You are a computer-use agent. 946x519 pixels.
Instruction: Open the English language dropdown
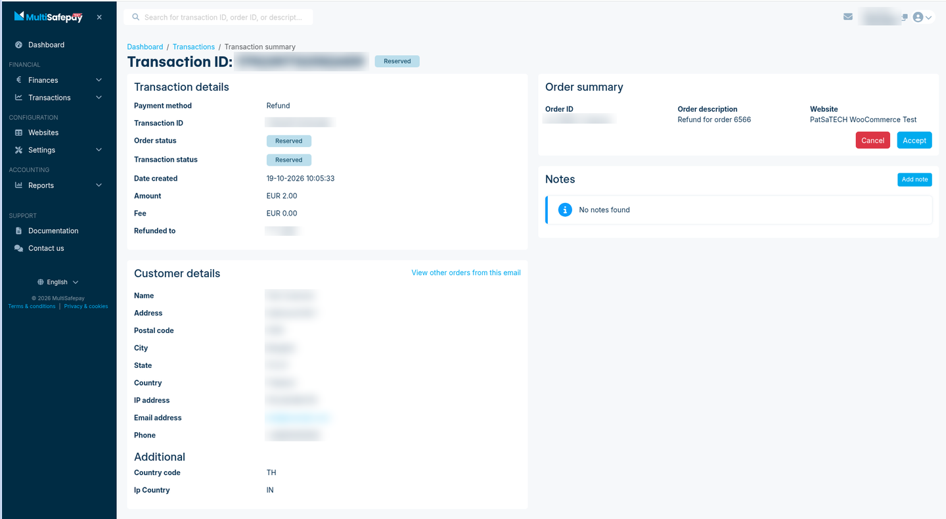tap(58, 282)
